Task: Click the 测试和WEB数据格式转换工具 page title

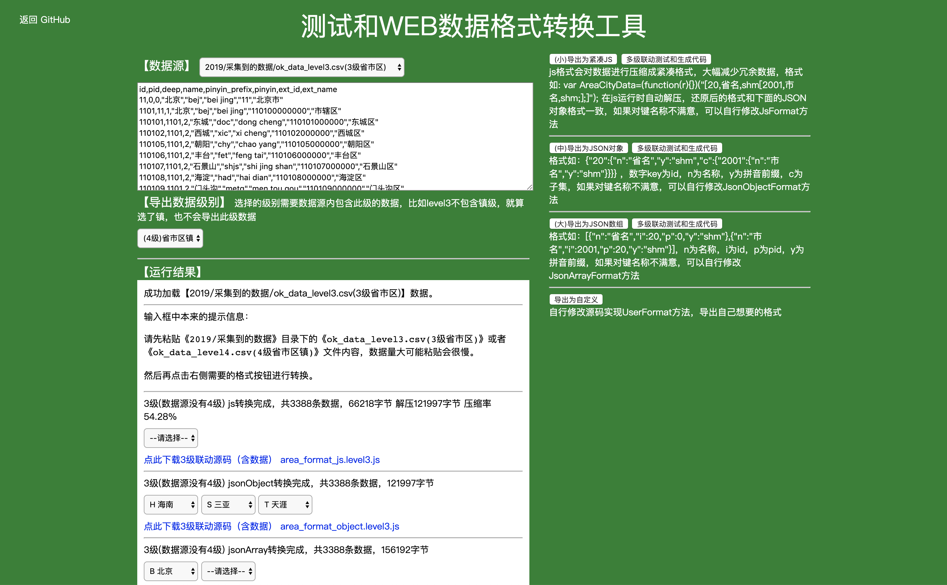Action: pyautogui.click(x=473, y=26)
